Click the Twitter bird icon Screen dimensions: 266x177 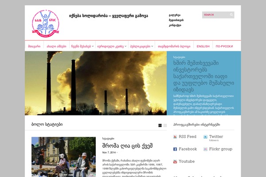[x=205, y=137]
